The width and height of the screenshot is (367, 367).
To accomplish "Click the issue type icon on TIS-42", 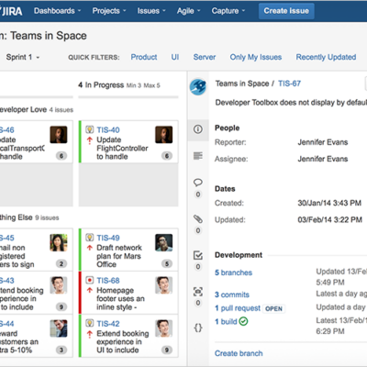I will point(90,323).
